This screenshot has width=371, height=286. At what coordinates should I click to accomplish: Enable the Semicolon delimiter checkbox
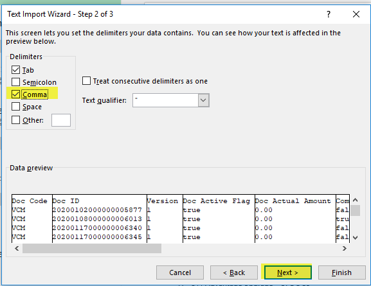tap(15, 82)
